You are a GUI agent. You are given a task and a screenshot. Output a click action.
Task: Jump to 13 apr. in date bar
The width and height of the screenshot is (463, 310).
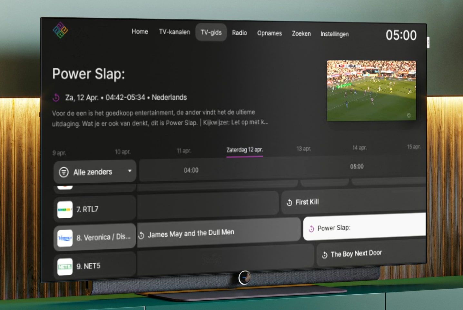[x=303, y=149]
